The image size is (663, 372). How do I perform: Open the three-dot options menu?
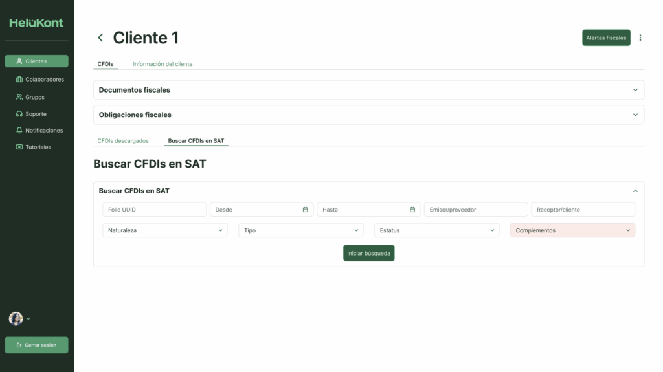[640, 38]
